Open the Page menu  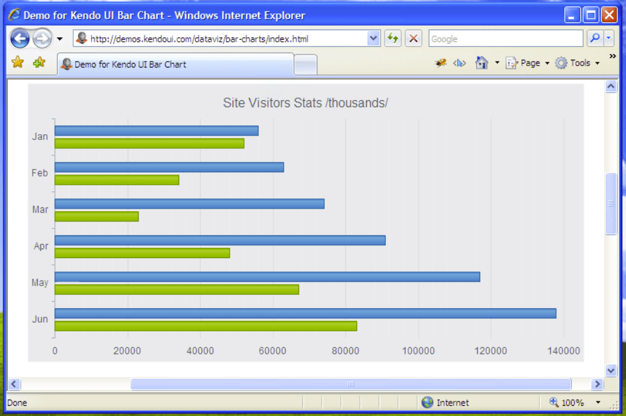pos(528,63)
